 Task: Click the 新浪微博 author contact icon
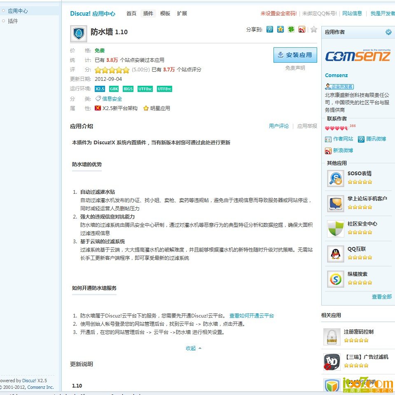click(x=328, y=151)
